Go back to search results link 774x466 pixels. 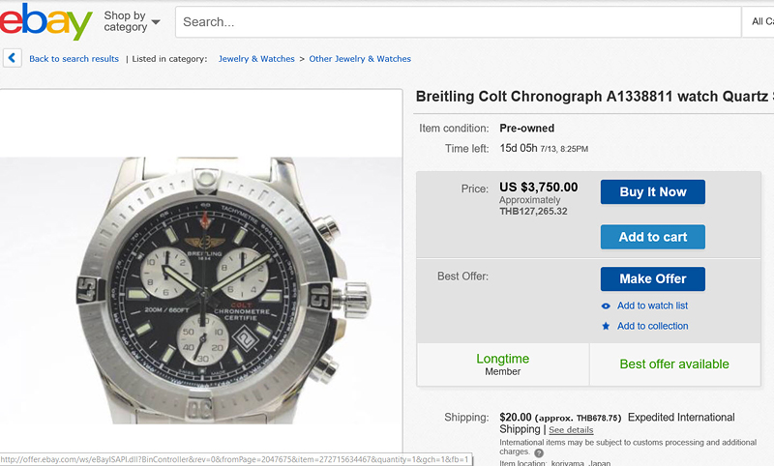(x=74, y=59)
